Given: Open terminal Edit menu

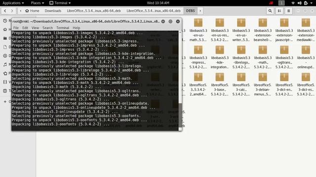Looking at the screenshot, I should pos(25,28).
